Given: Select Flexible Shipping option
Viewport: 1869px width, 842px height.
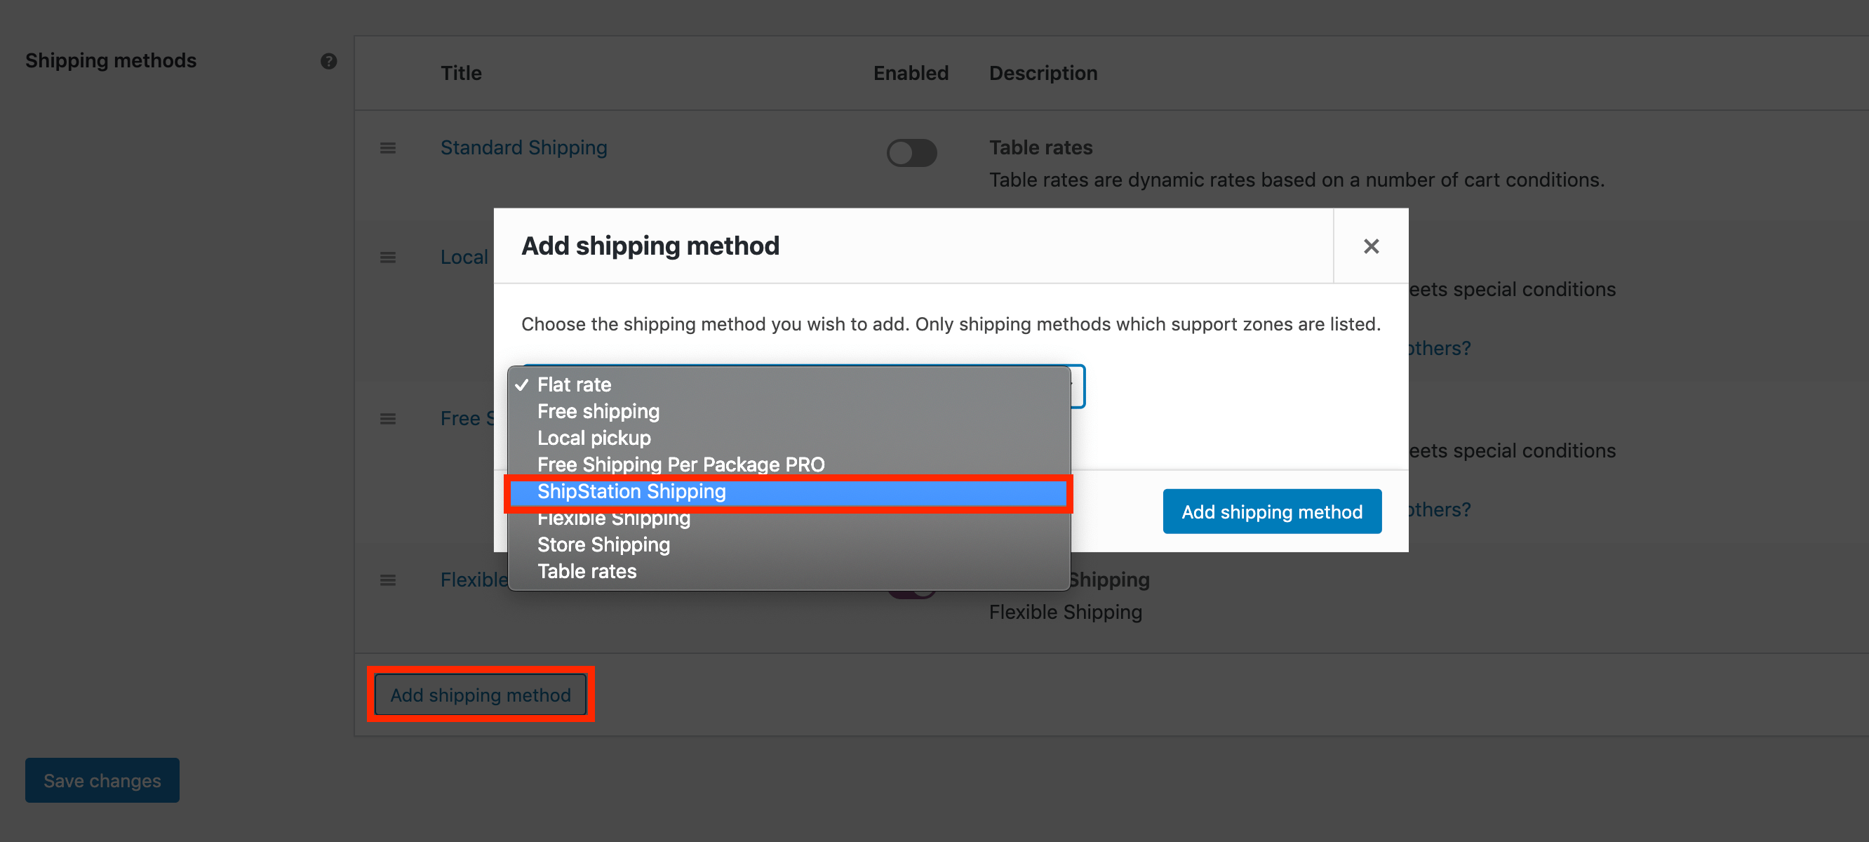Looking at the screenshot, I should click(613, 519).
